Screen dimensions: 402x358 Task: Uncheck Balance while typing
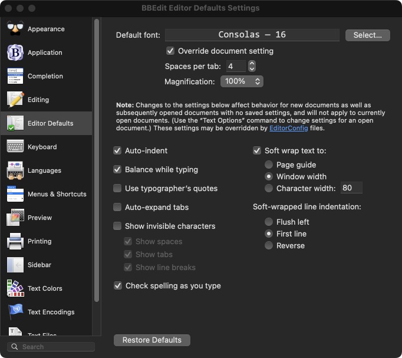tap(118, 170)
